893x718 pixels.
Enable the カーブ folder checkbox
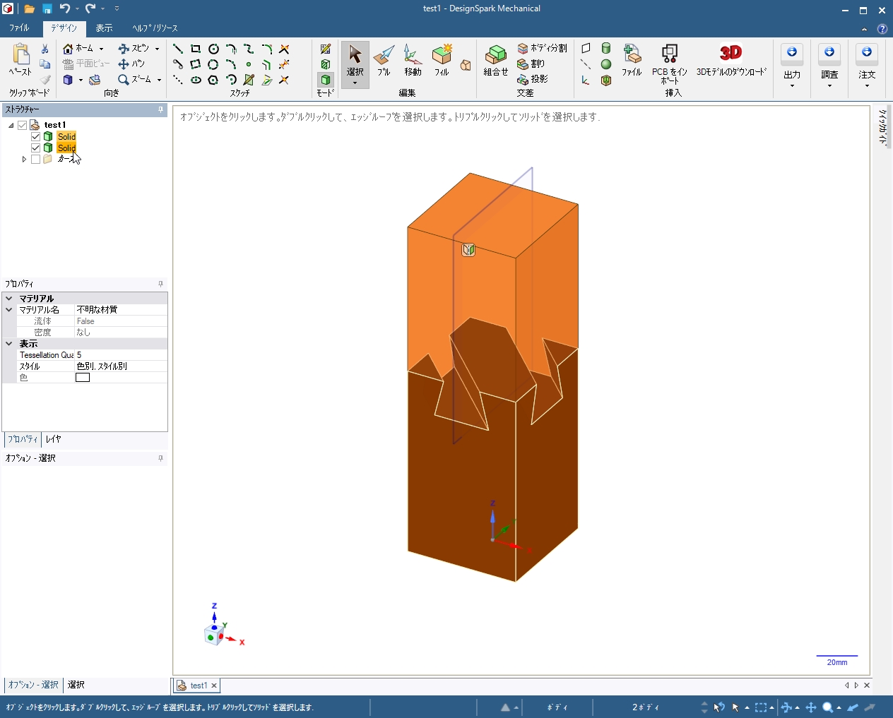[x=35, y=159]
